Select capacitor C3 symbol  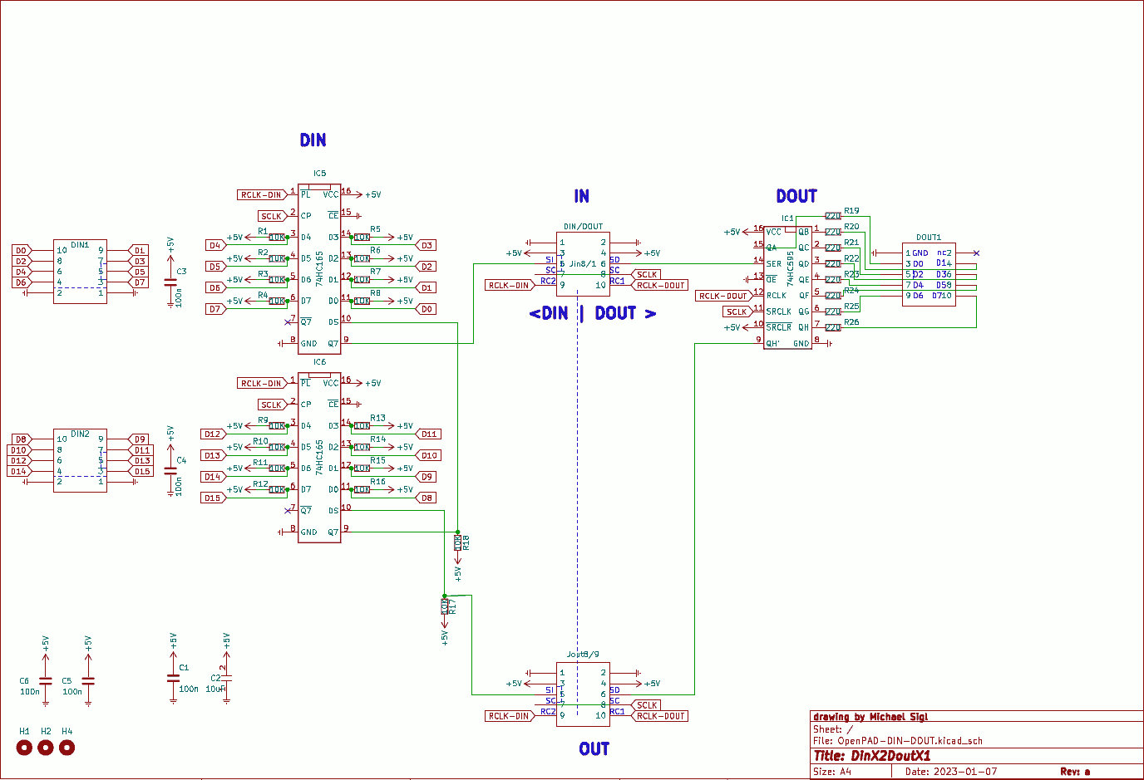pos(170,282)
